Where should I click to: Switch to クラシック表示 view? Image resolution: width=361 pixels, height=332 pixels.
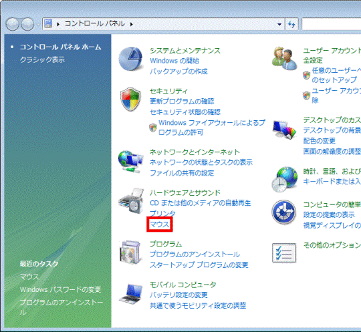click(x=42, y=60)
